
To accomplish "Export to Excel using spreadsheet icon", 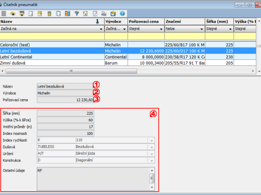I will click(x=86, y=14).
